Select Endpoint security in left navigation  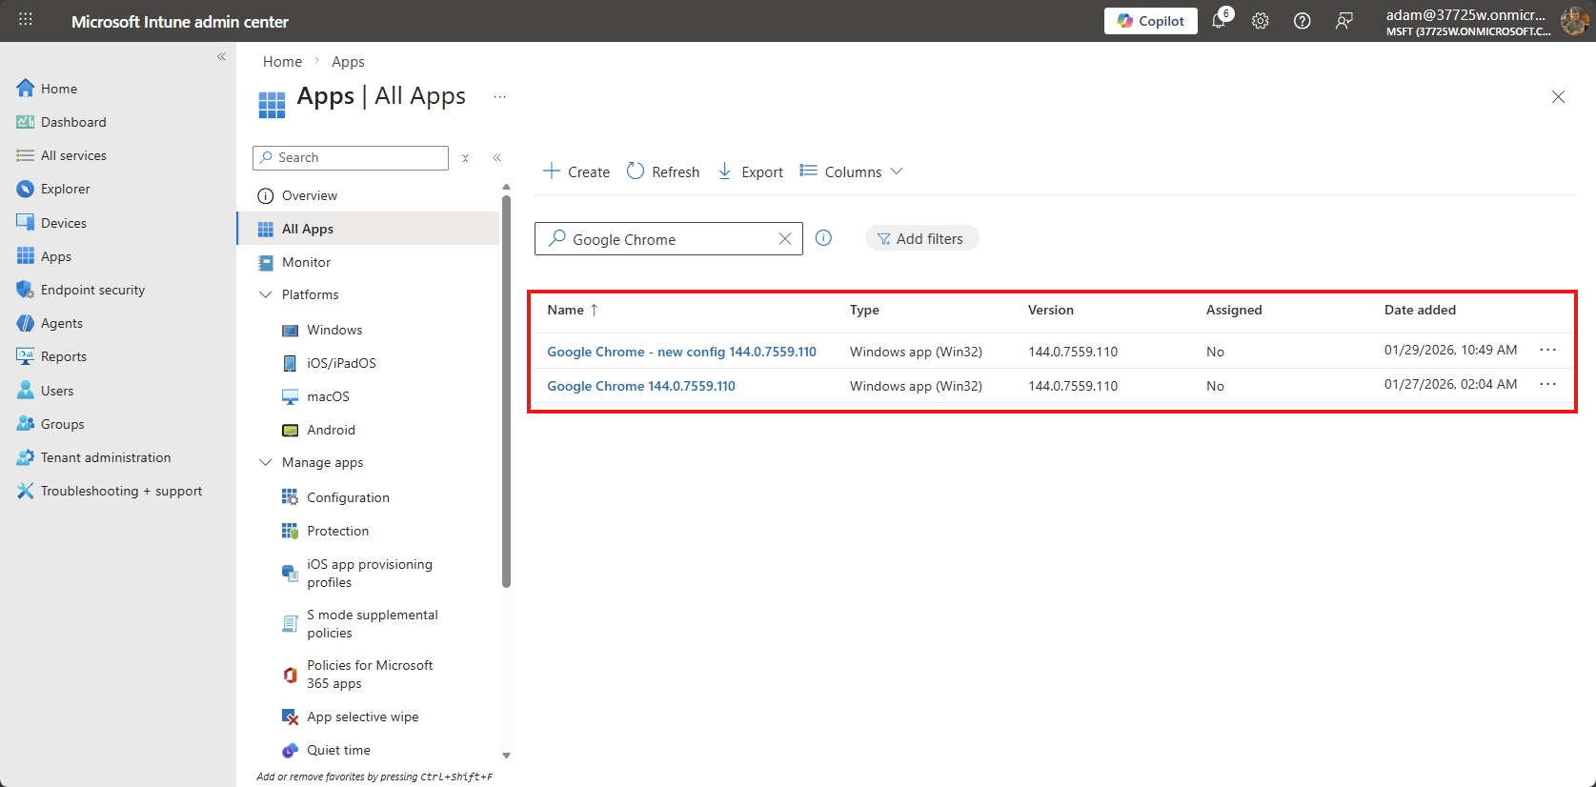point(92,290)
